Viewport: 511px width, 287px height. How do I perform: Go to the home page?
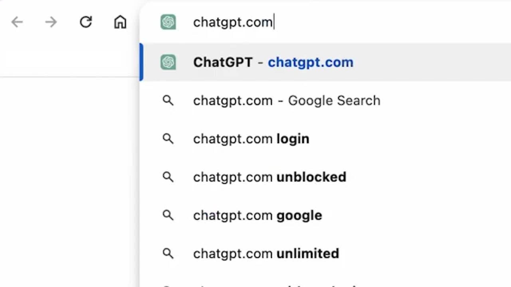pos(120,22)
